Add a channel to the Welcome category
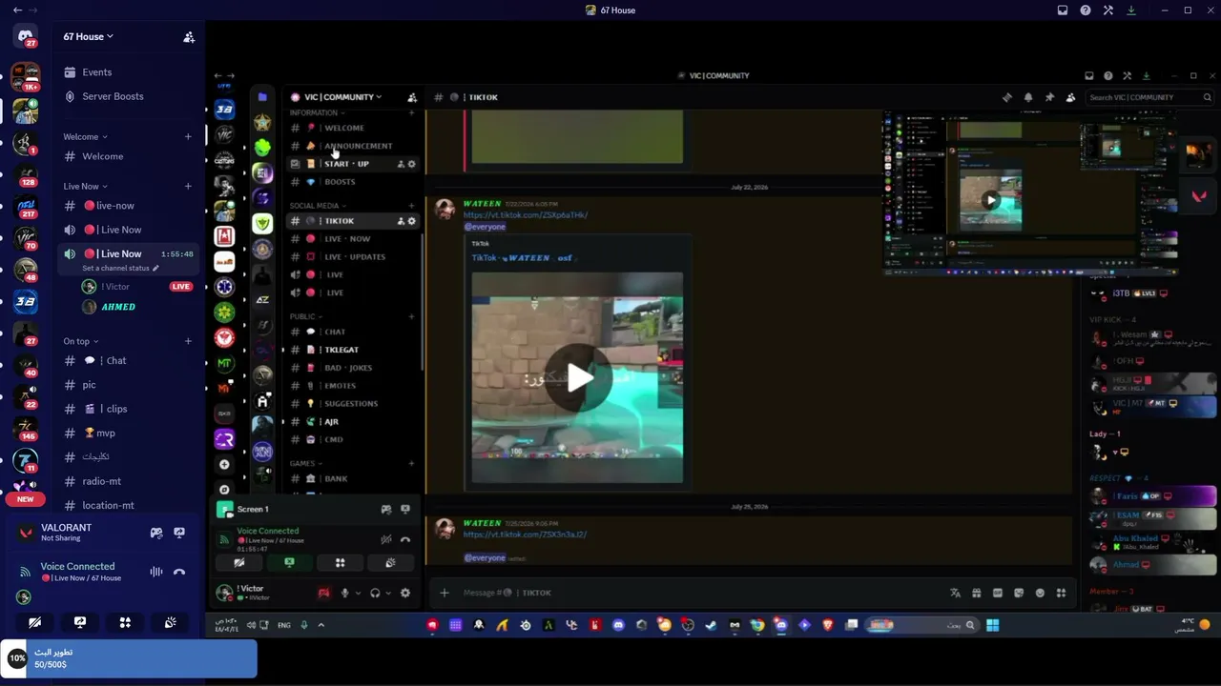Screen dimensions: 1221x686 coord(188,137)
